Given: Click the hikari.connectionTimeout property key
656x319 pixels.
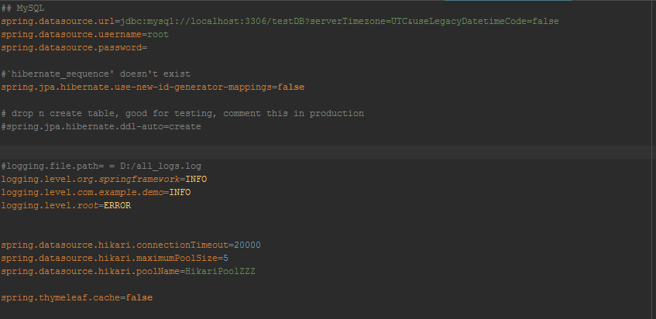Looking at the screenshot, I should pyautogui.click(x=115, y=245).
